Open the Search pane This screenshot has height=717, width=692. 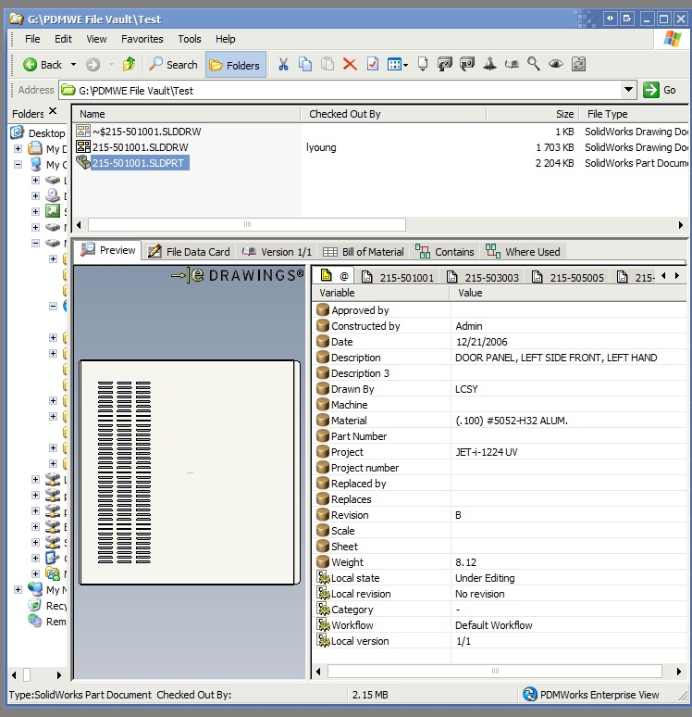click(174, 65)
